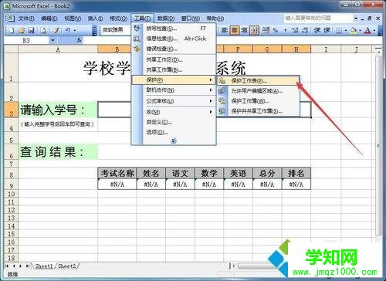Toggle Align Right formatting
386x281 pixels.
coord(244,30)
